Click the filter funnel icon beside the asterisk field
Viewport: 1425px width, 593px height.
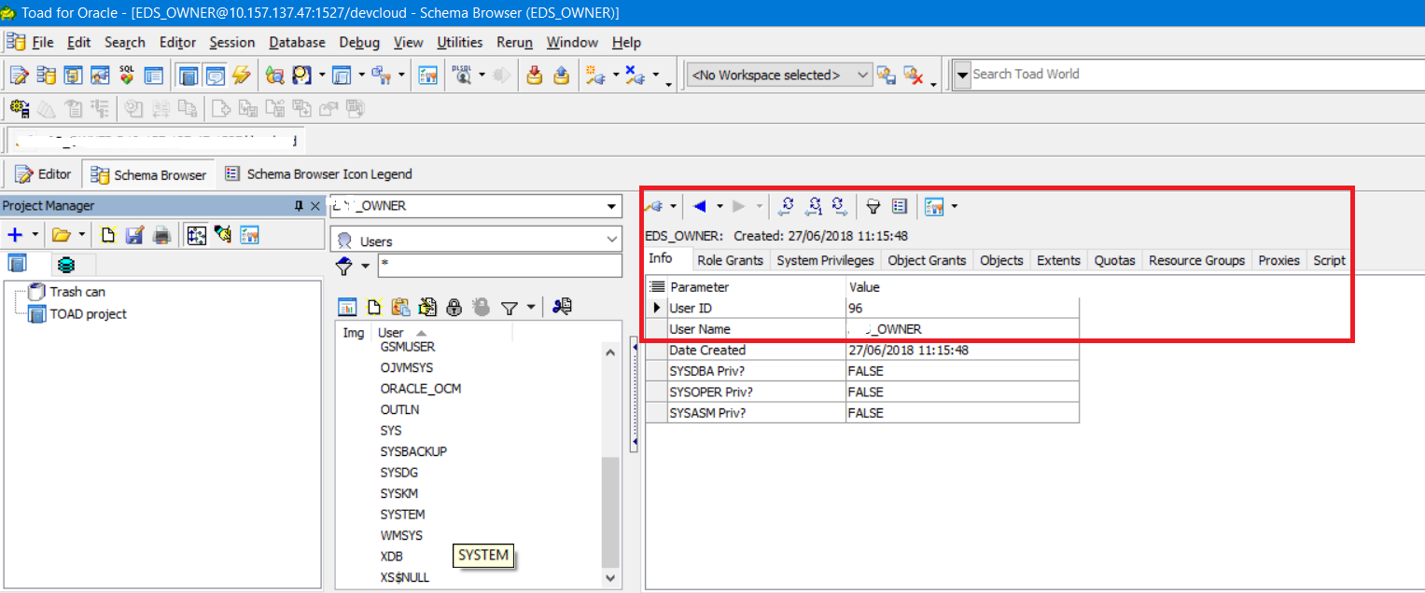point(344,267)
